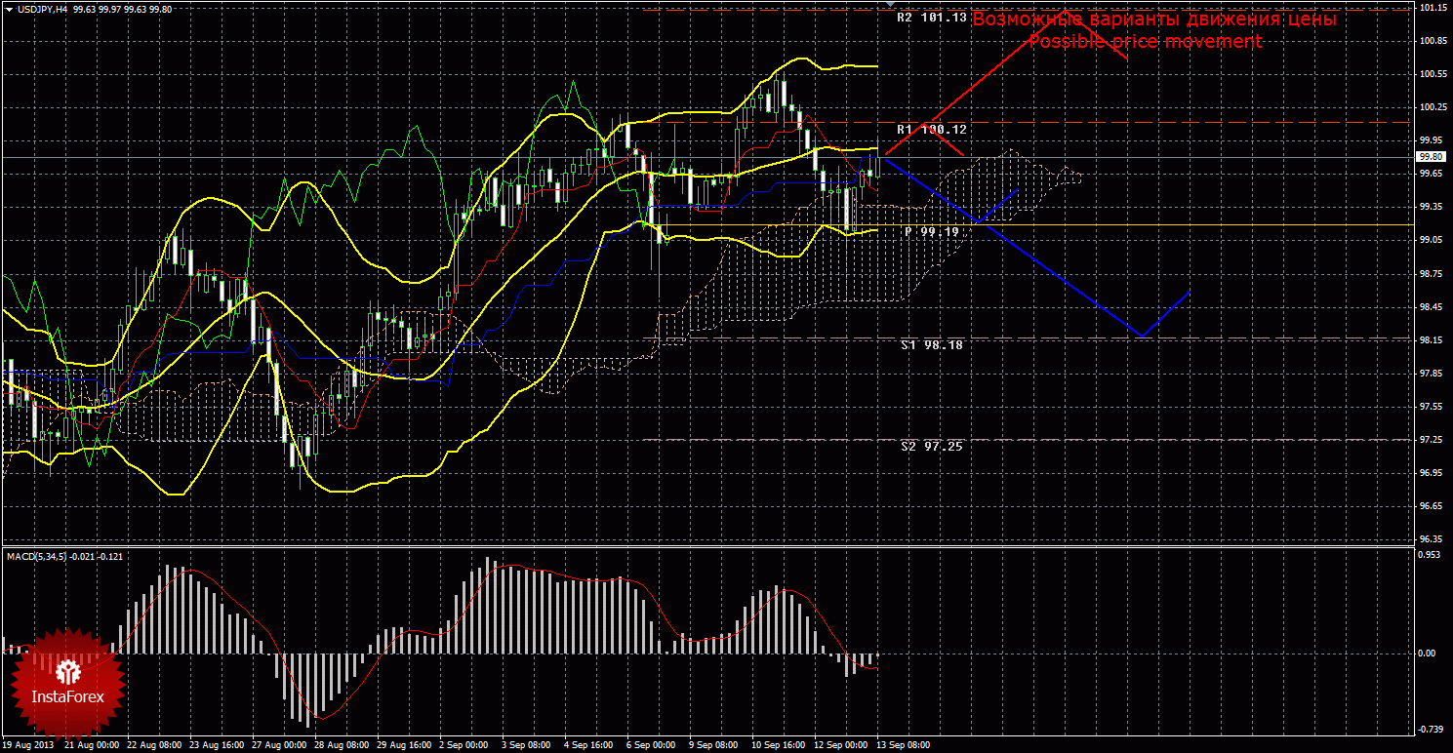Select the S1 98.18 support label
The width and height of the screenshot is (1453, 753).
coord(932,345)
